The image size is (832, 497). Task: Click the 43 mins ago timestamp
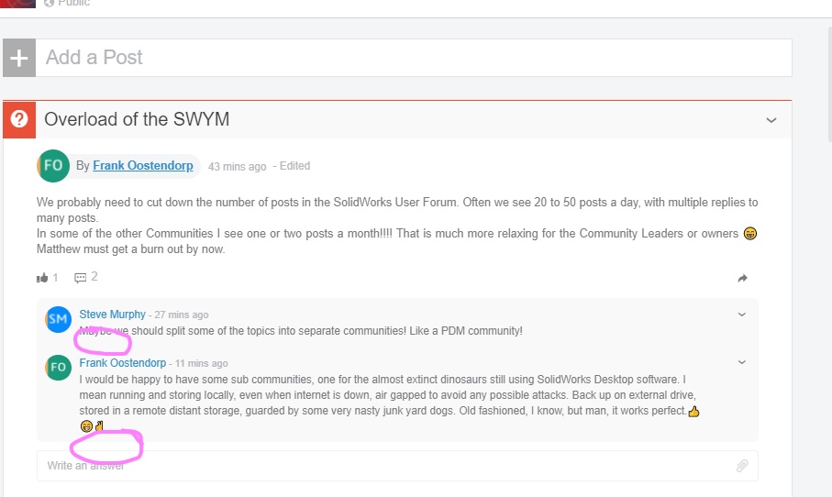point(237,167)
